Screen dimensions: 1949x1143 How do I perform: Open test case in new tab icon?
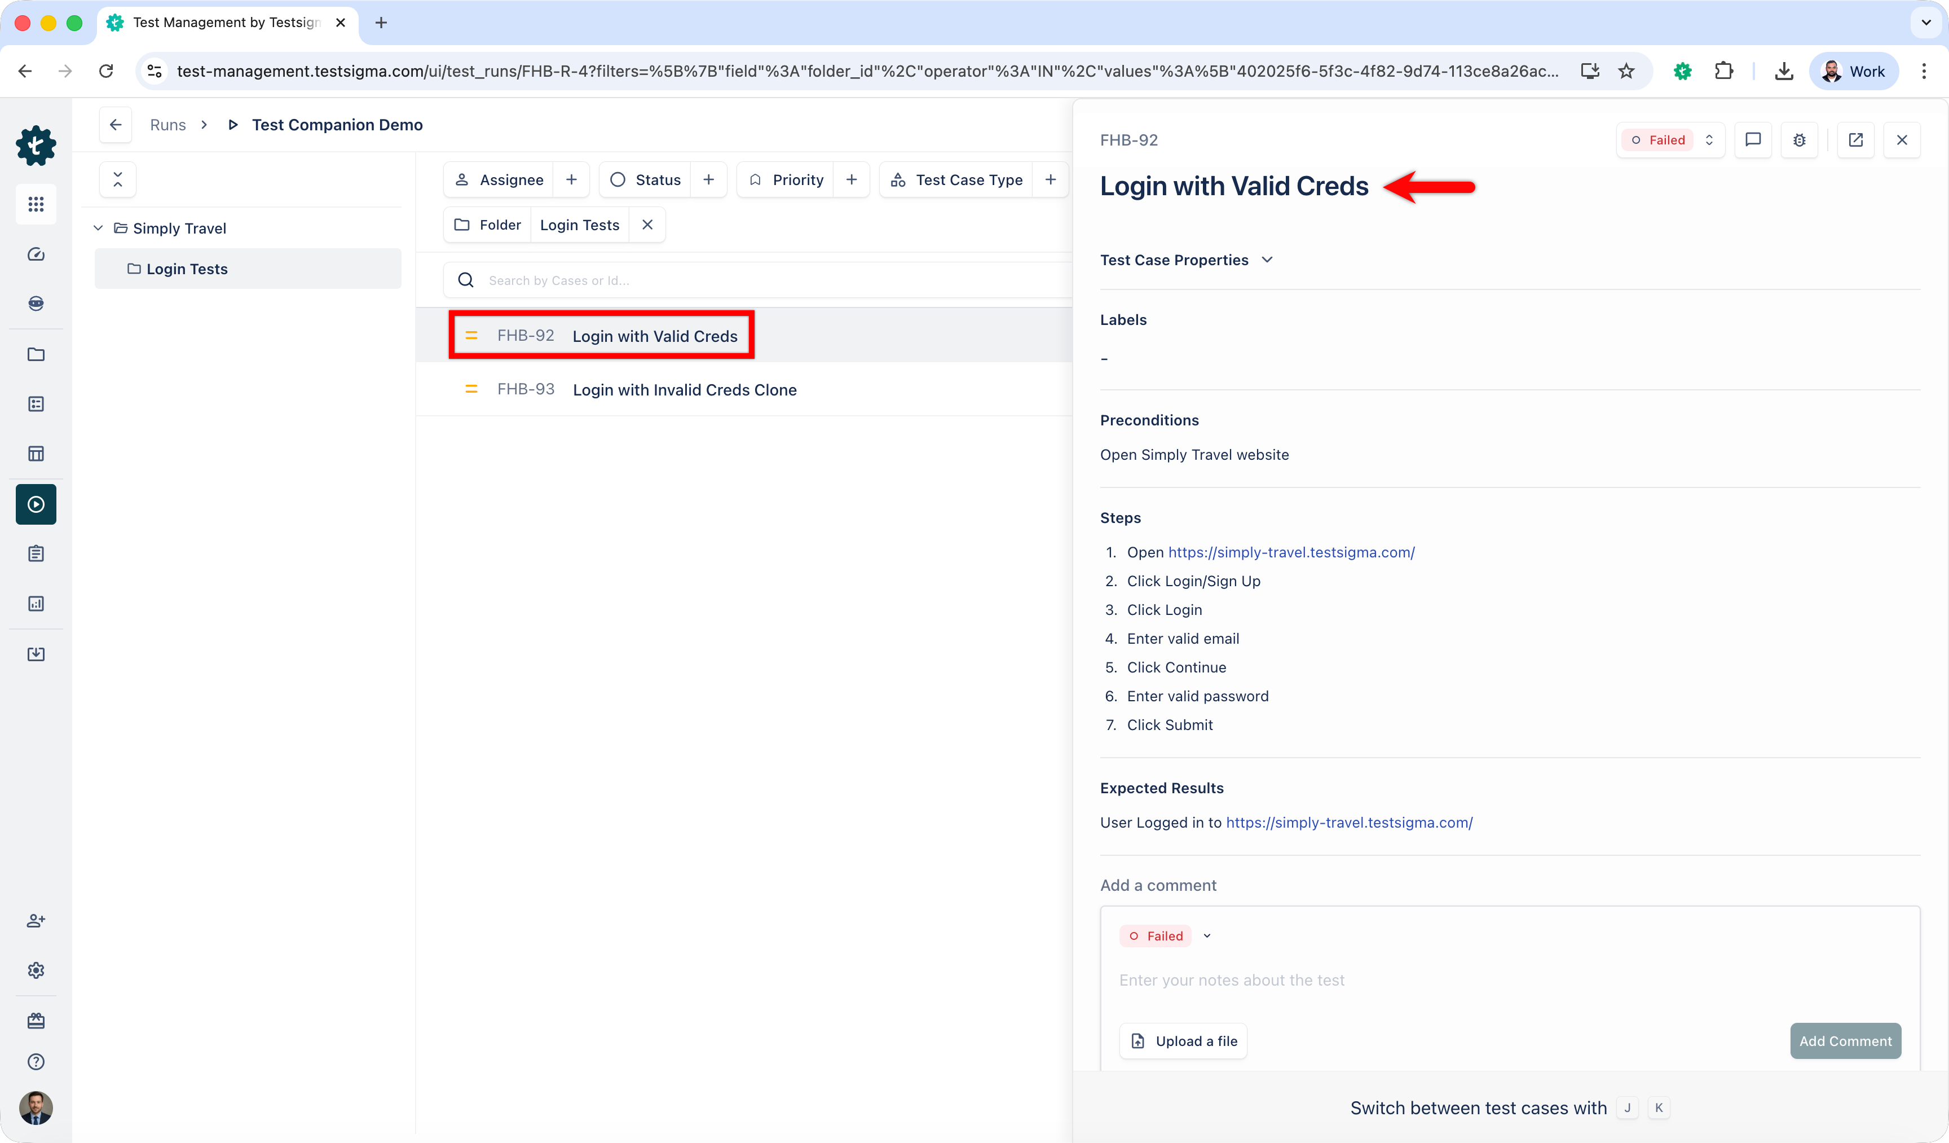pyautogui.click(x=1855, y=140)
